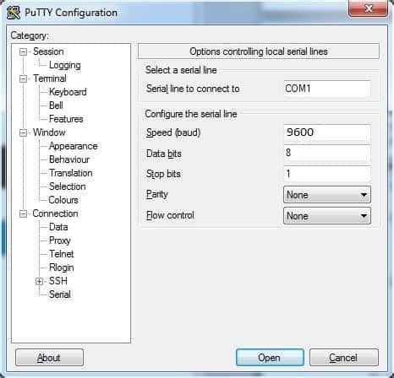Viewport: 394px width, 378px height.
Task: Click the Stop bits field
Action: pyautogui.click(x=327, y=174)
